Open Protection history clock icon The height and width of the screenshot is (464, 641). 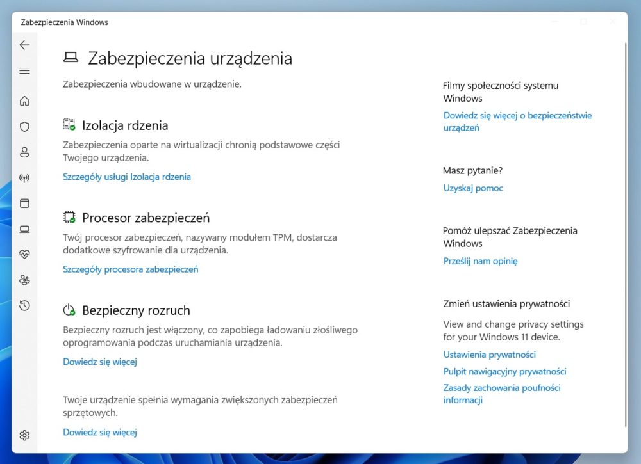click(24, 306)
